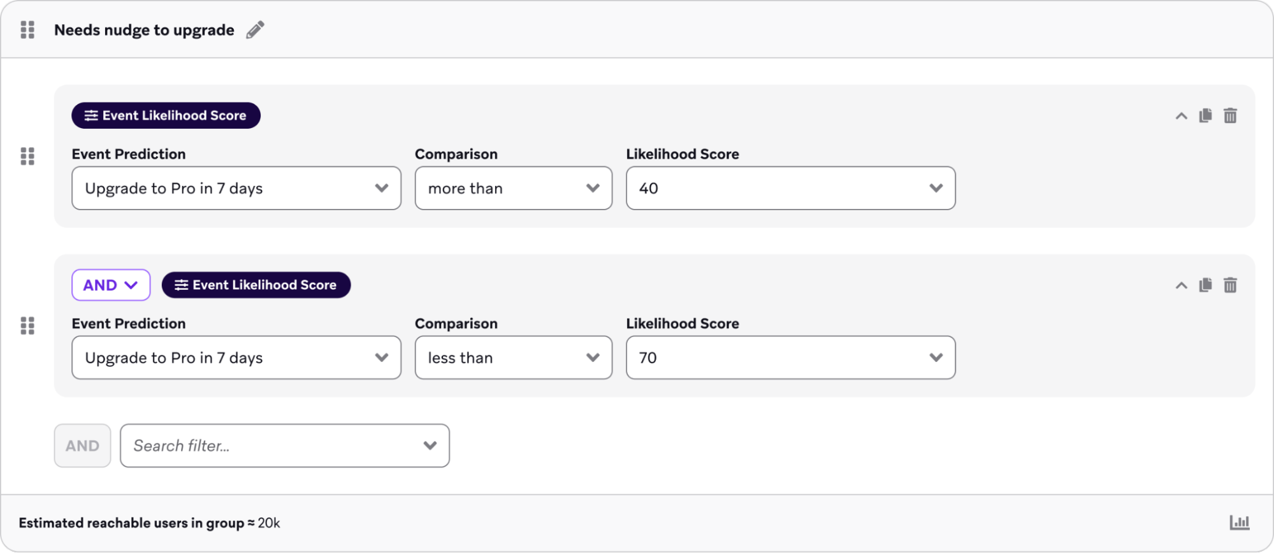Delete the first likelihood rule via trash icon
This screenshot has height=553, width=1274.
tap(1231, 115)
